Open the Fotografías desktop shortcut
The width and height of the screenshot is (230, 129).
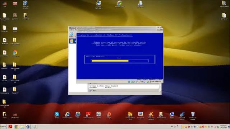tap(141, 115)
